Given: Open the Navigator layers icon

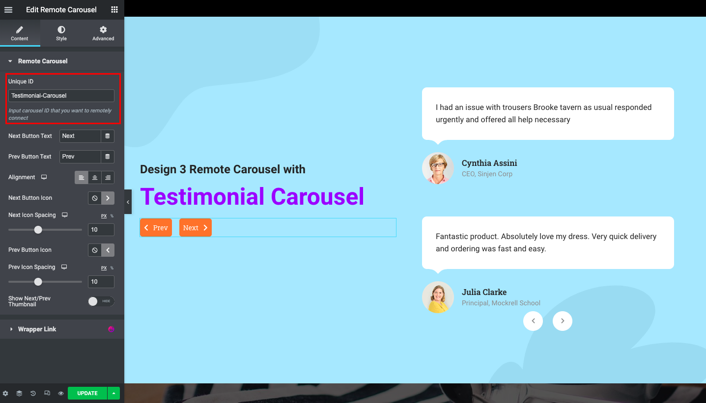Looking at the screenshot, I should point(19,393).
